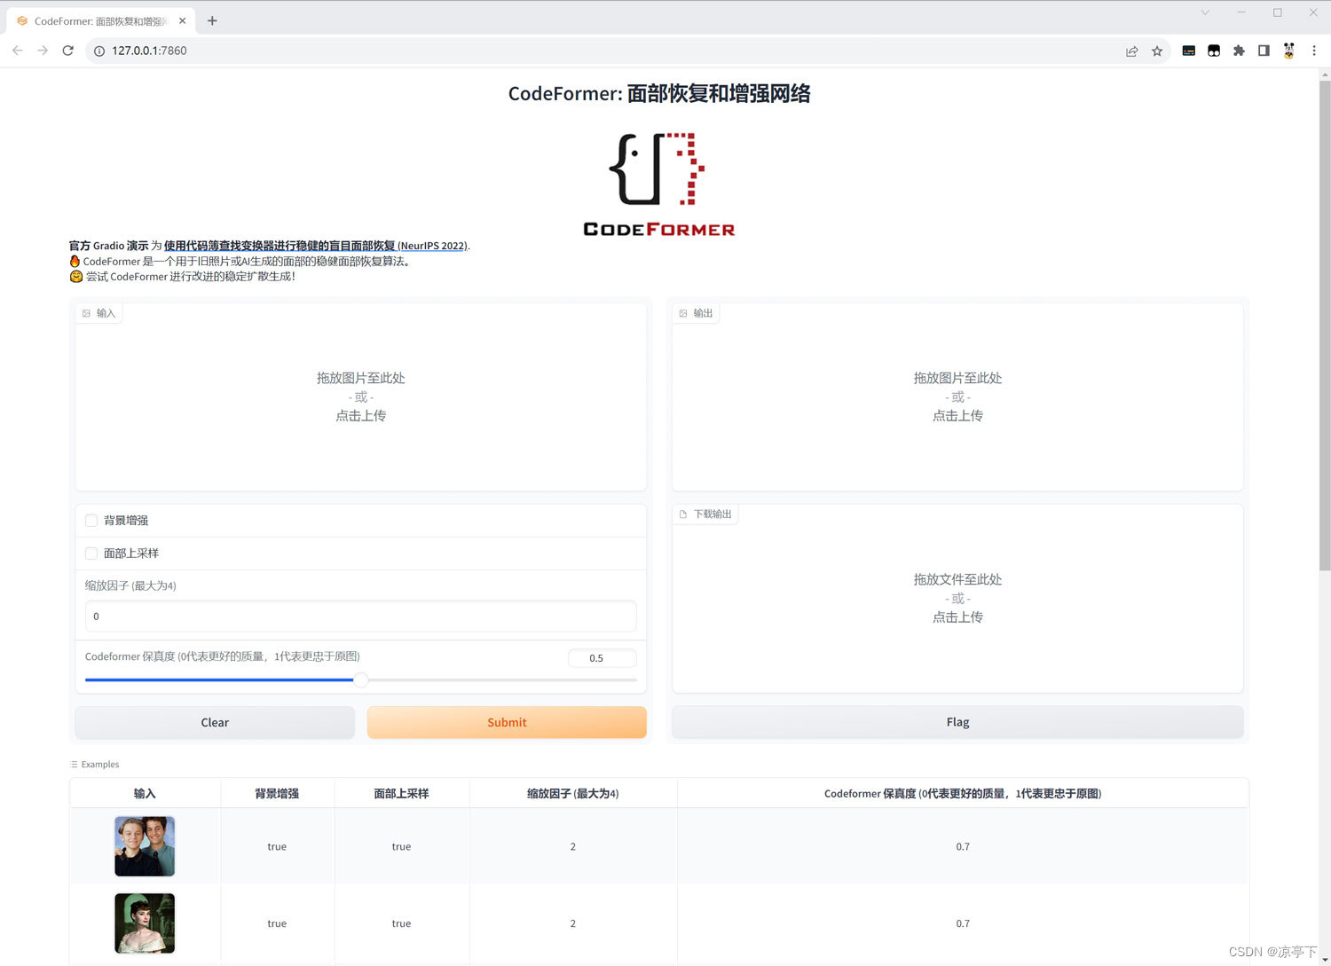
Task: Click the orange Submit button
Action: click(x=507, y=722)
